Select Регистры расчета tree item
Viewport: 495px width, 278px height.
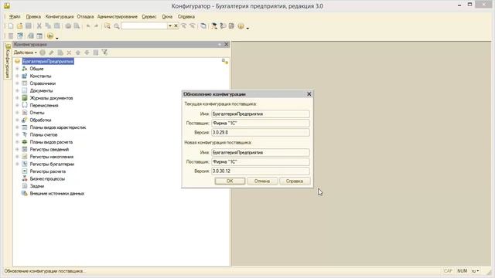pyautogui.click(x=48, y=171)
